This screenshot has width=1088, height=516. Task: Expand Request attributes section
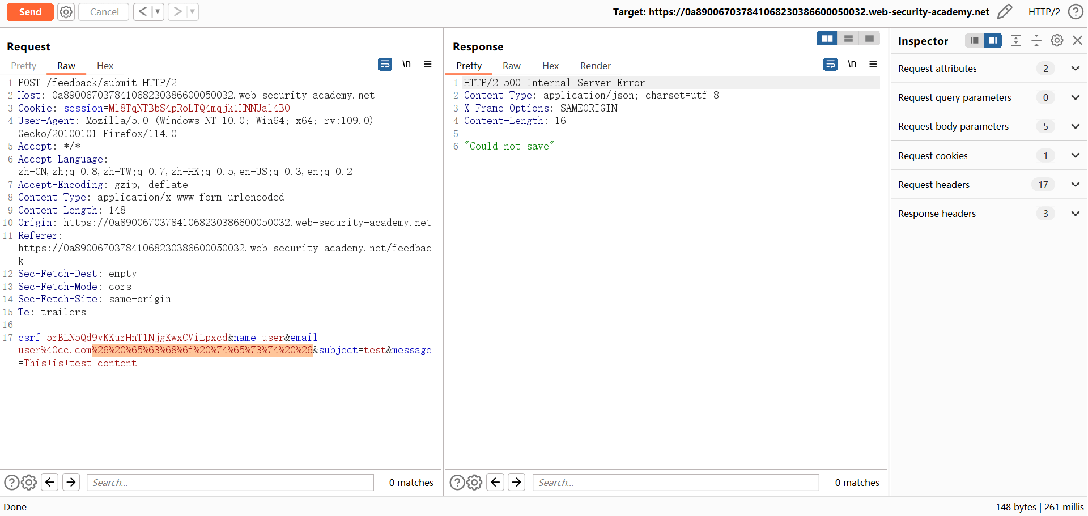tap(1075, 69)
